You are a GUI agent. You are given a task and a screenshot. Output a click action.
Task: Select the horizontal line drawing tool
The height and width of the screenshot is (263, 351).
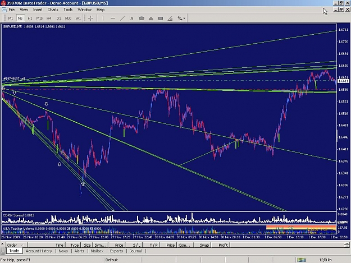(x=112, y=19)
